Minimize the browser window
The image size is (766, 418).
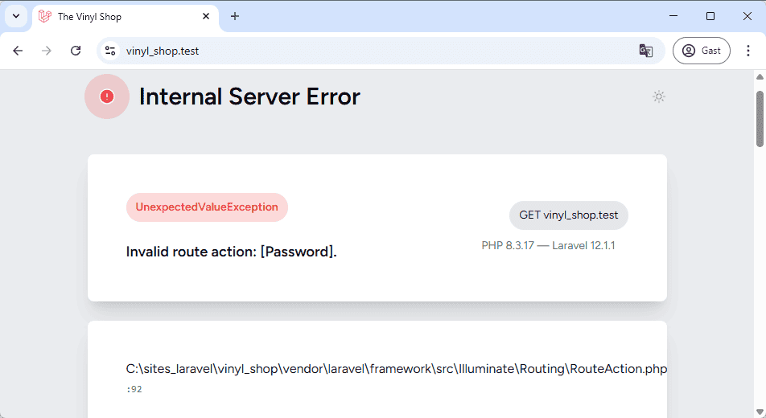click(x=673, y=16)
